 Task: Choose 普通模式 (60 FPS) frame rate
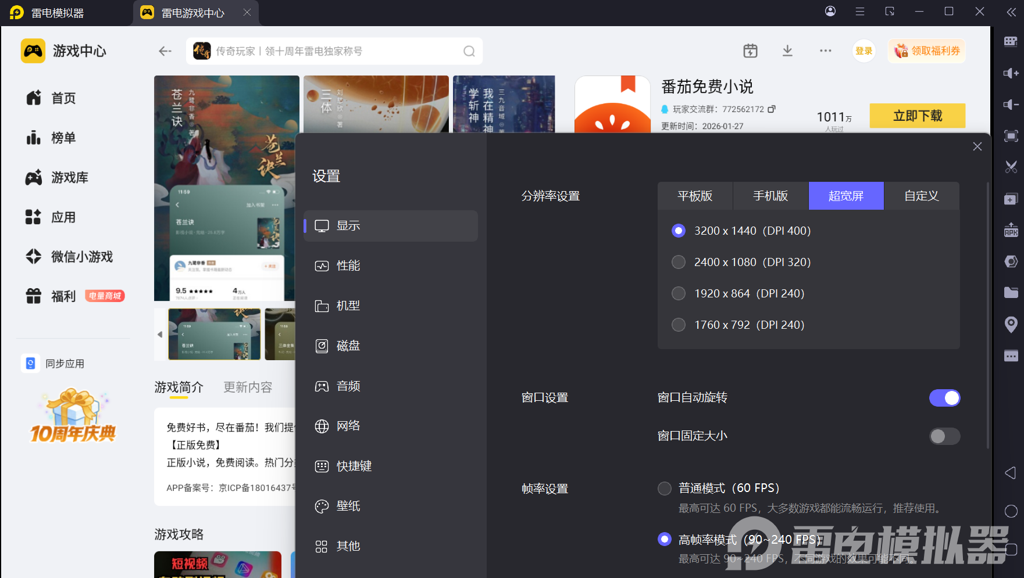click(665, 489)
